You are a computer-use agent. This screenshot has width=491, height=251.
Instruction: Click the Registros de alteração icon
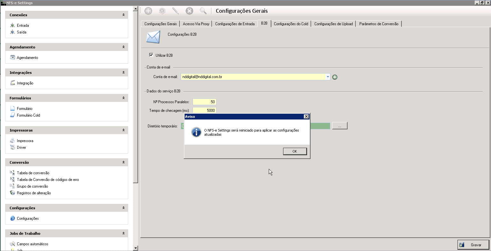point(12,193)
